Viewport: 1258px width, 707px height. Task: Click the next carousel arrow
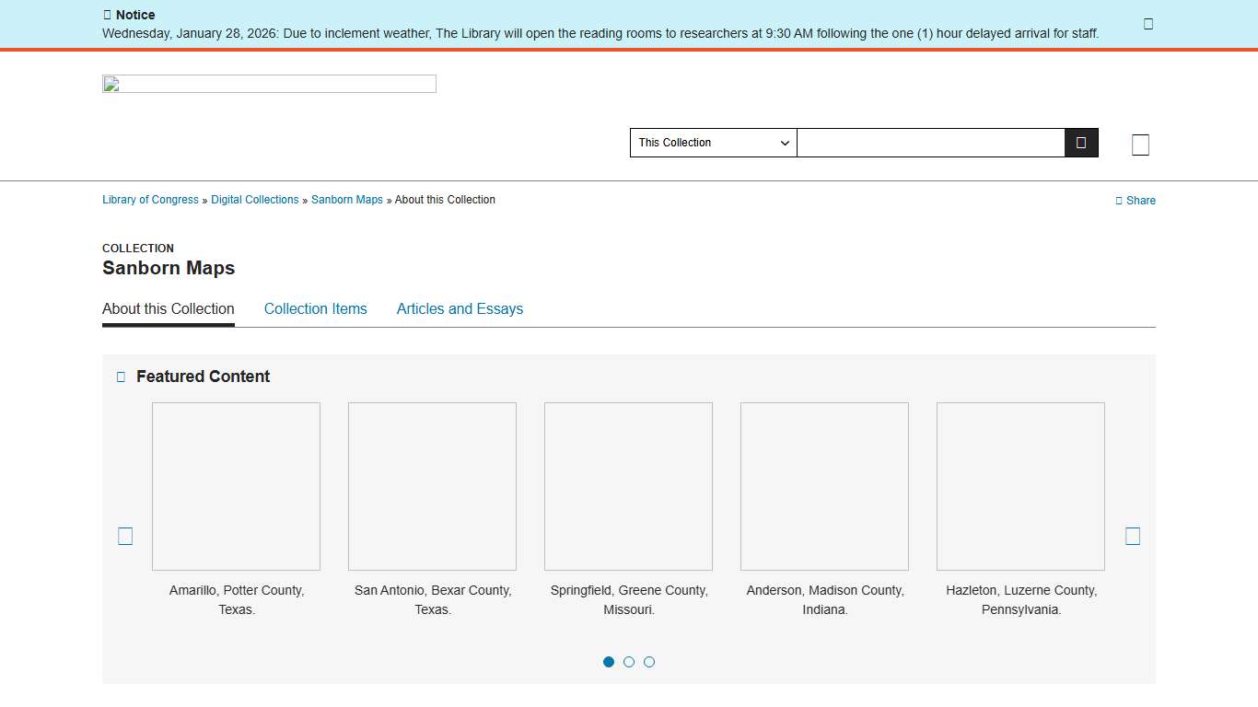pyautogui.click(x=1133, y=536)
